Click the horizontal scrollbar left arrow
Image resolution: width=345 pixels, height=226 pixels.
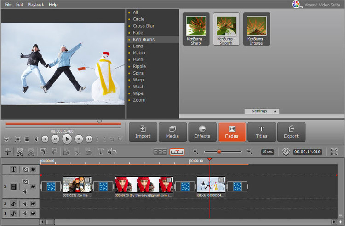42,222
